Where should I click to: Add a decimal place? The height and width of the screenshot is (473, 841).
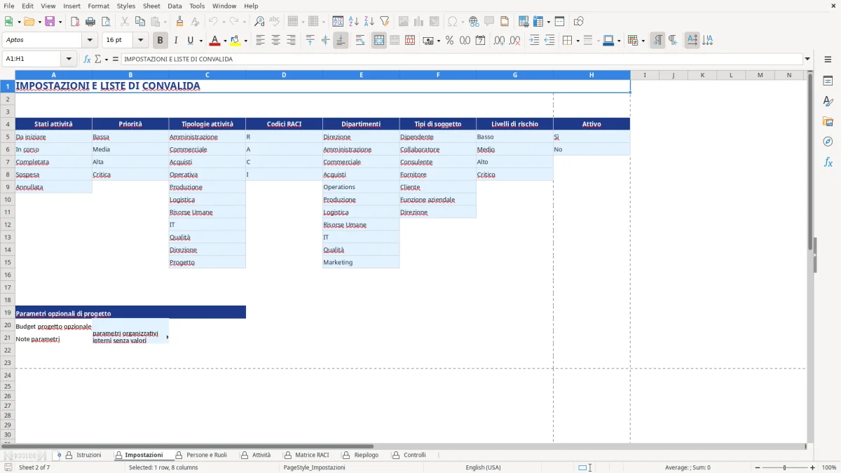click(x=498, y=41)
